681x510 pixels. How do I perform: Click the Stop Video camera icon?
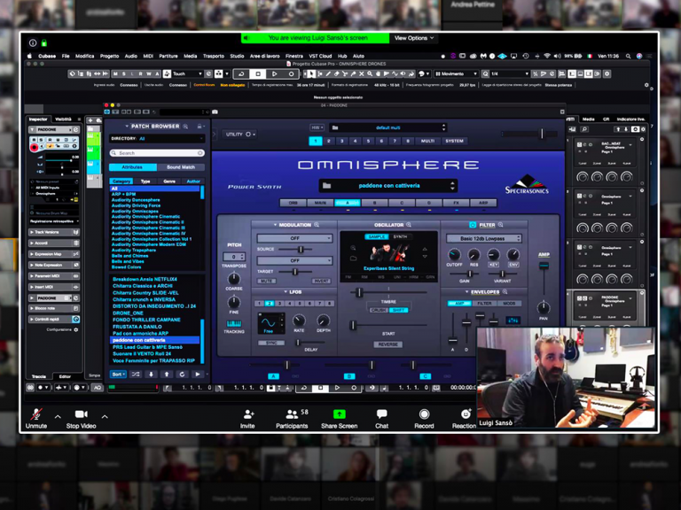point(82,414)
